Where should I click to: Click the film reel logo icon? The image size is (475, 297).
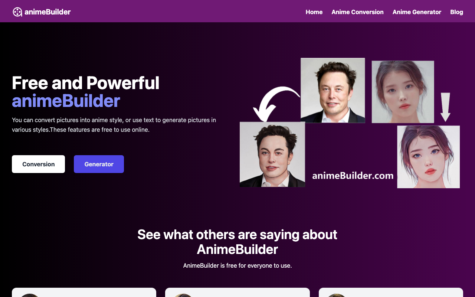click(x=17, y=12)
